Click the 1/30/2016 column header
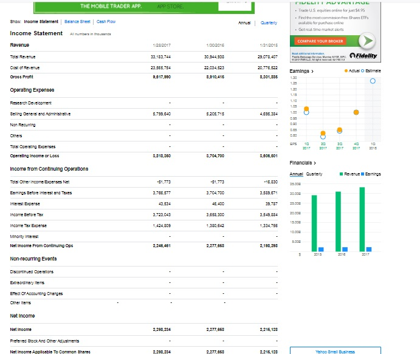Viewport: 420px width, 354px height. coord(215,45)
